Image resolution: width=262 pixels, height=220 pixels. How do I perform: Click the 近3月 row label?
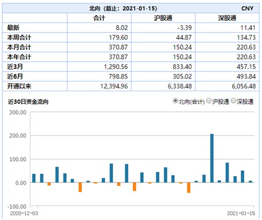pos(15,66)
